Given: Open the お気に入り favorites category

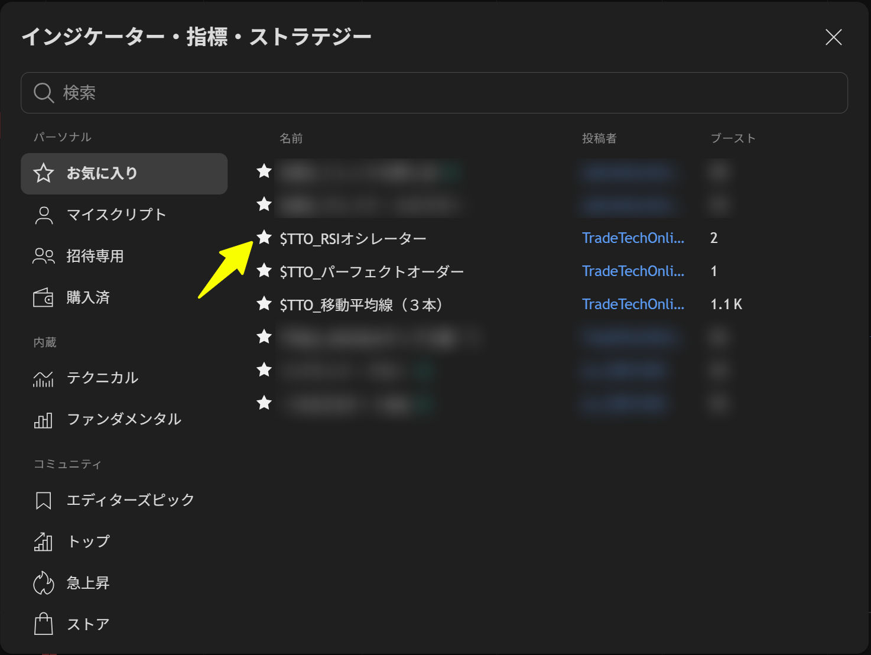Looking at the screenshot, I should (x=124, y=173).
